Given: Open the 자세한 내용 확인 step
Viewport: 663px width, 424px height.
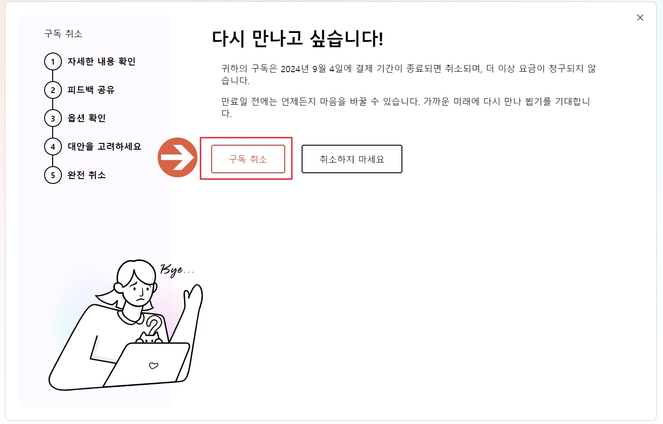Looking at the screenshot, I should [102, 61].
